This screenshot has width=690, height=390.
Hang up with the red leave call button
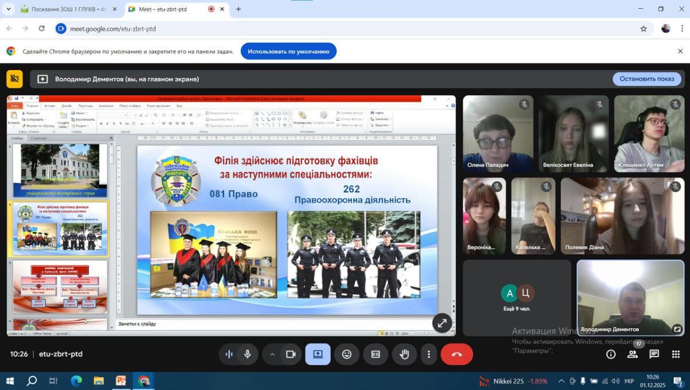(457, 354)
